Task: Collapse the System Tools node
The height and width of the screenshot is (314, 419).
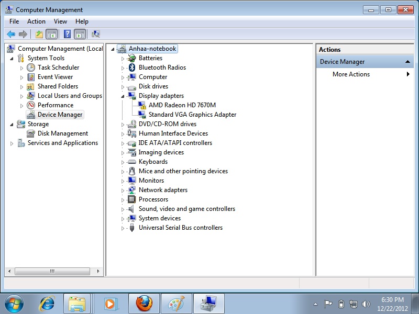Action: [x=12, y=59]
